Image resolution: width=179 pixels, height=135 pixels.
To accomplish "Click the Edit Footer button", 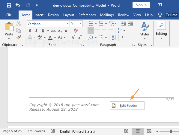I will (x=127, y=106).
